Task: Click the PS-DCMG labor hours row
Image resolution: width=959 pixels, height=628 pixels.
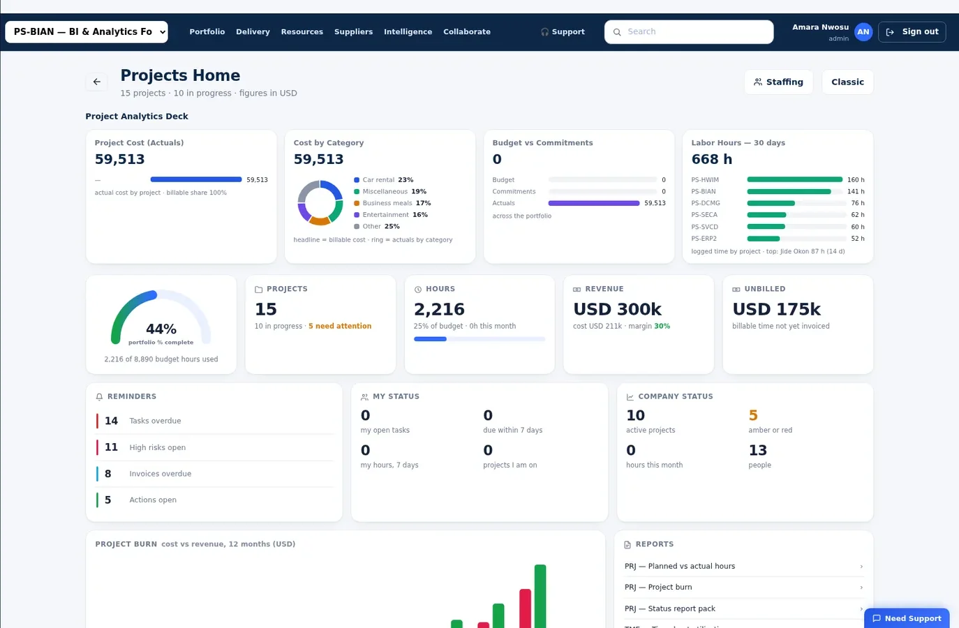Action: [778, 203]
